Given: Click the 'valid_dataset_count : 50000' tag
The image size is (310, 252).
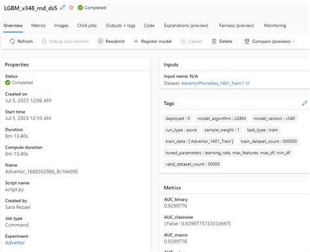Looking at the screenshot, I should [193, 164].
